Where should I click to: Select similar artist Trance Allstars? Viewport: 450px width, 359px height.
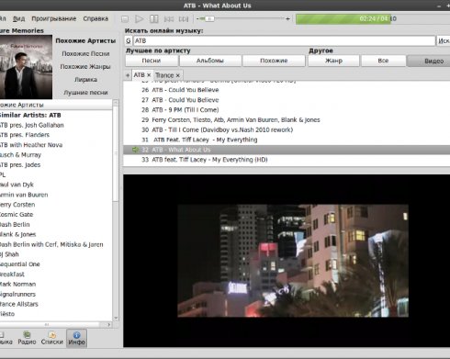19,304
